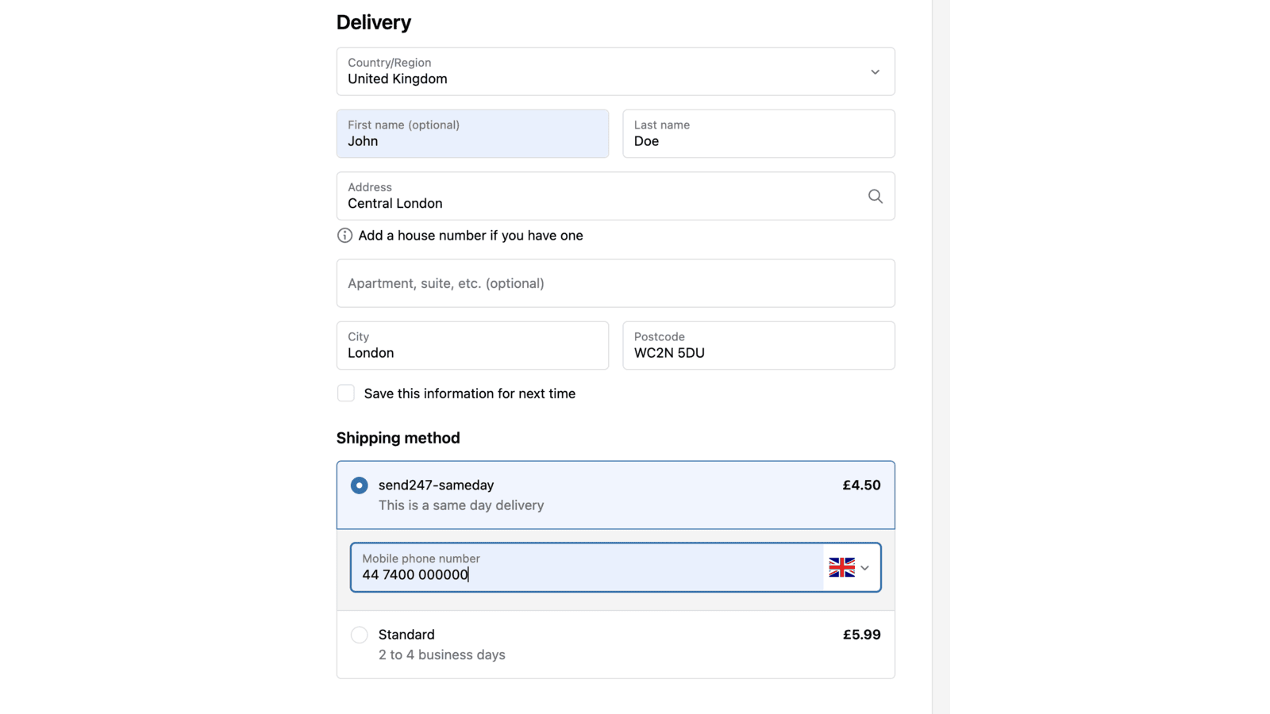
Task: Expand the phone country code chevron
Action: [x=864, y=568]
